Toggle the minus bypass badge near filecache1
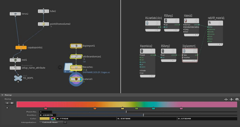 [x=60, y=67]
